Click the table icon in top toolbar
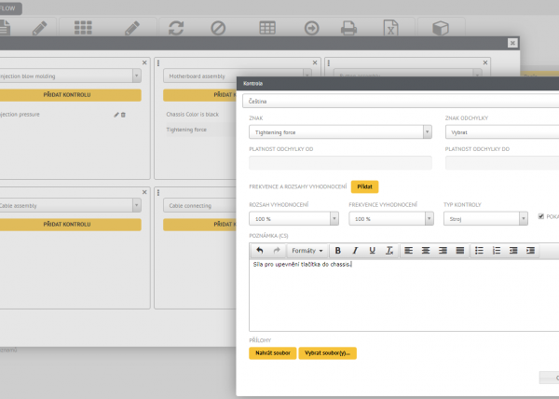Image resolution: width=559 pixels, height=399 pixels. point(267,28)
